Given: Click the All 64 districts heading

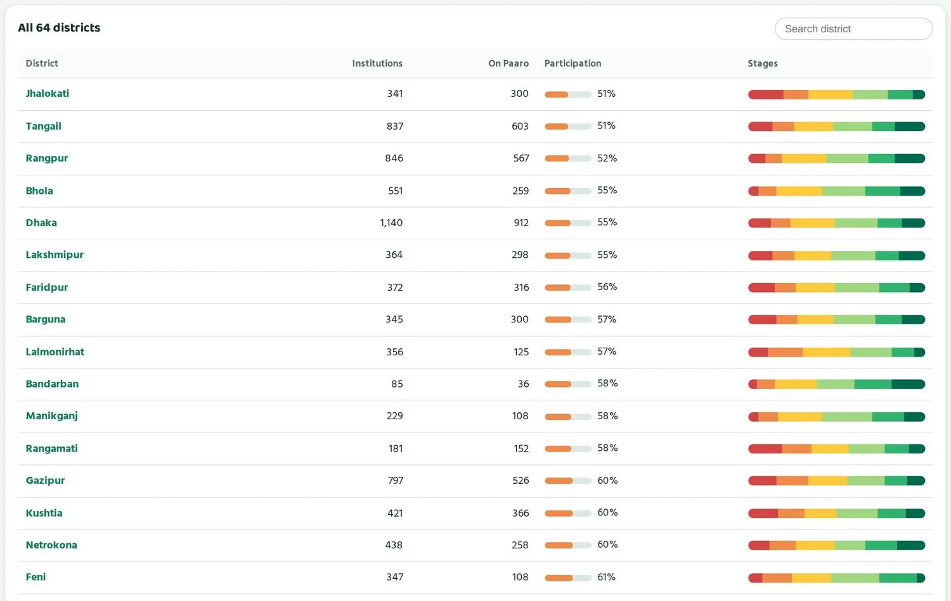Looking at the screenshot, I should tap(60, 28).
